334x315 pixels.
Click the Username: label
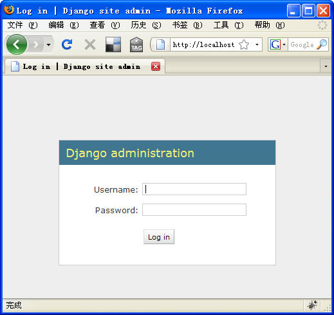(116, 189)
